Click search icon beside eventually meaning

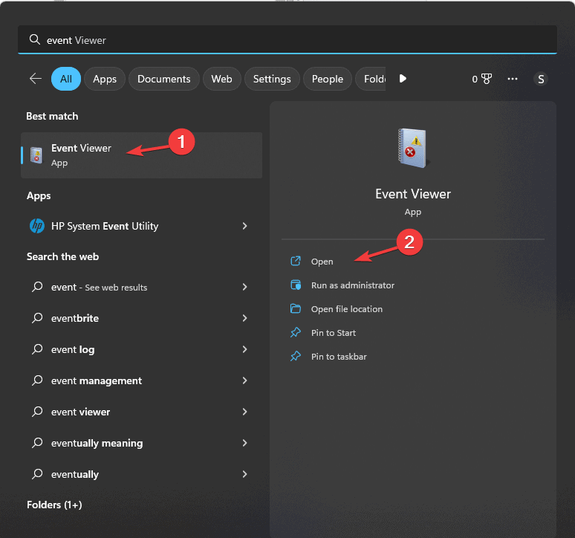(37, 443)
